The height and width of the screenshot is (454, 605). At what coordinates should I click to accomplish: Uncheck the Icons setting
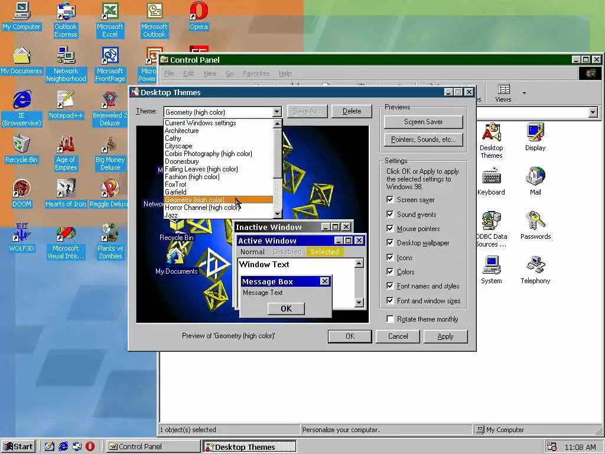tap(390, 257)
